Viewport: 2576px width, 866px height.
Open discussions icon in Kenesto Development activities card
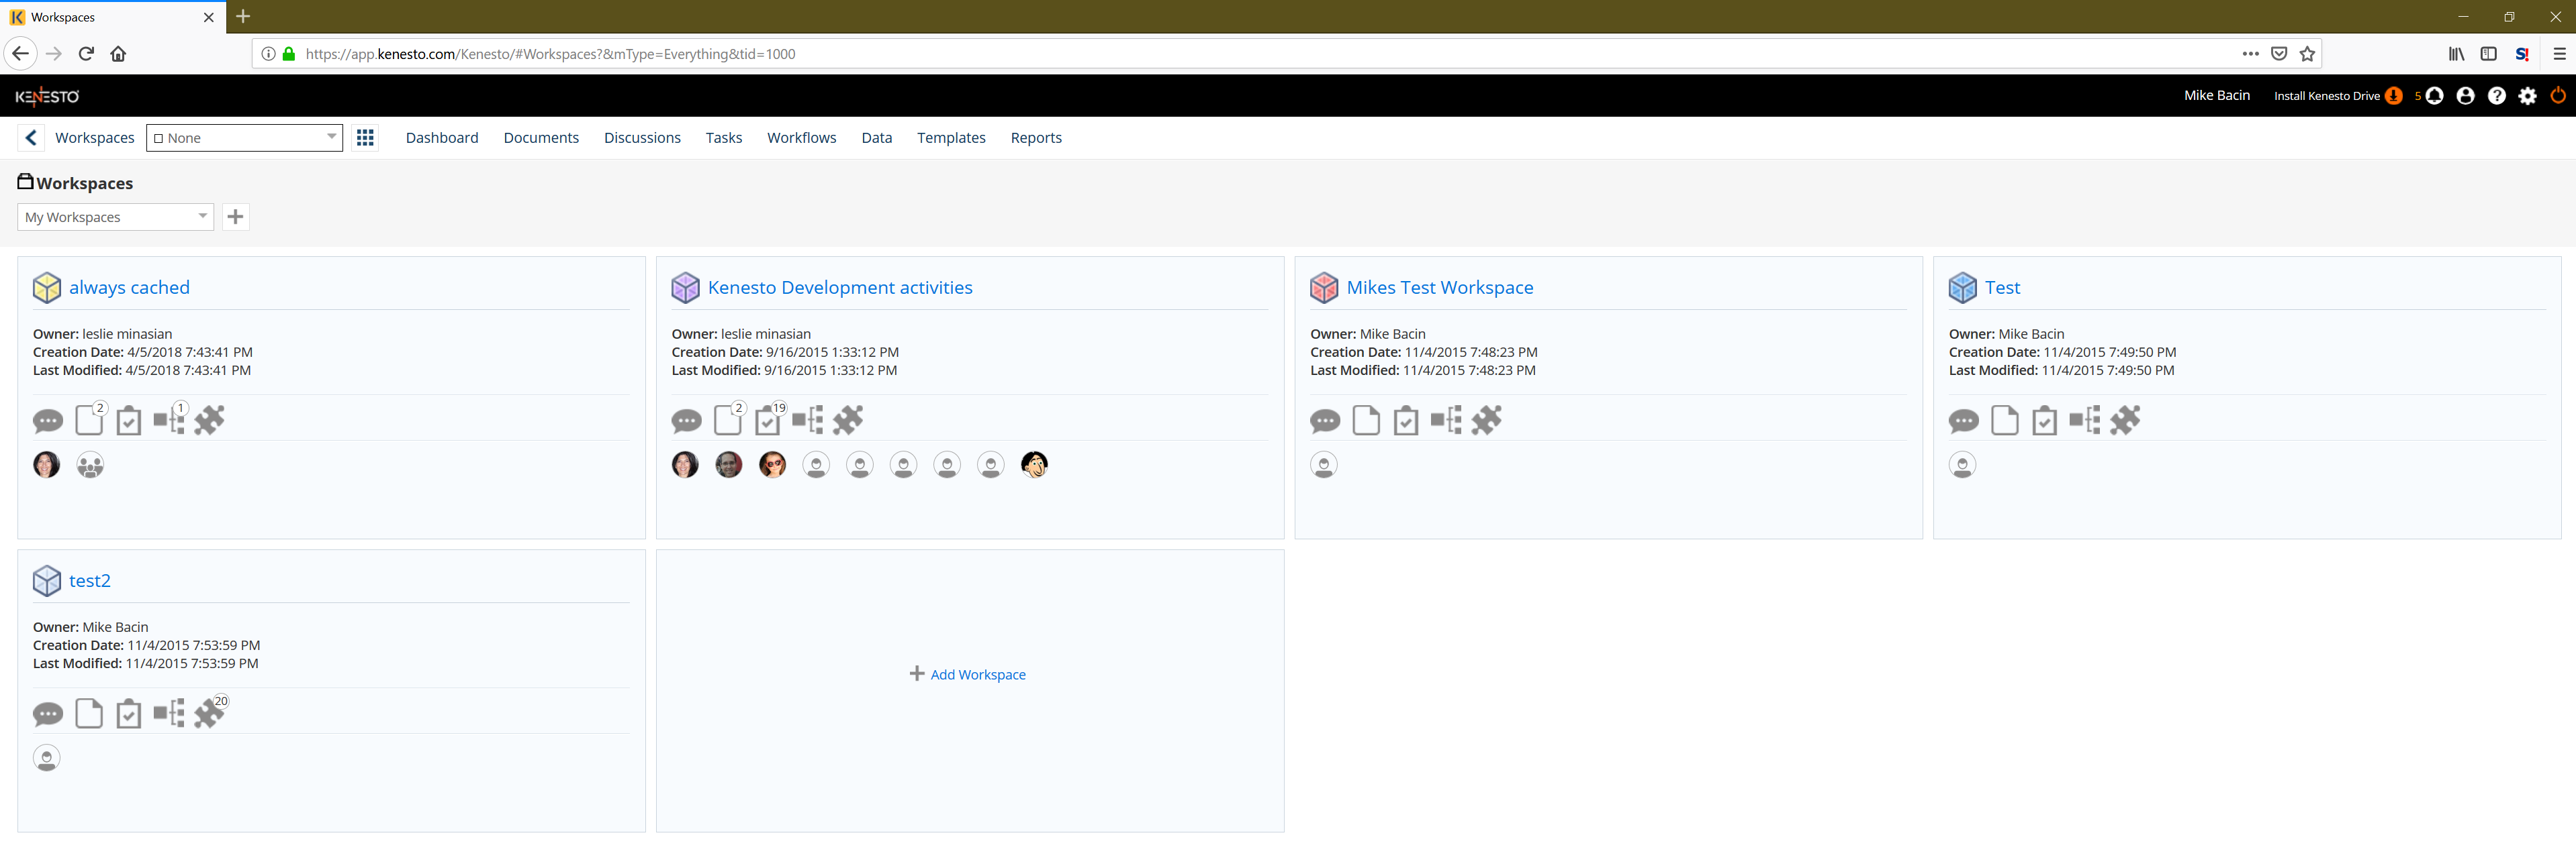(686, 421)
